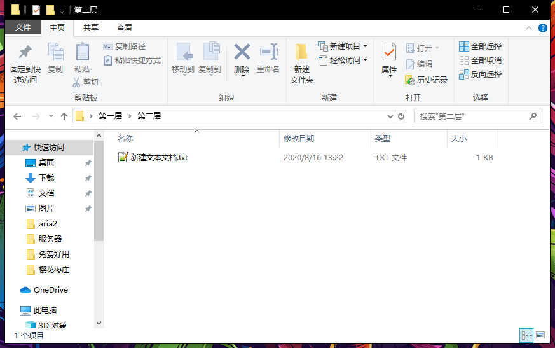Screen dimensions: 555x348
Task: Open the address bar history dropdown
Action: click(390, 116)
